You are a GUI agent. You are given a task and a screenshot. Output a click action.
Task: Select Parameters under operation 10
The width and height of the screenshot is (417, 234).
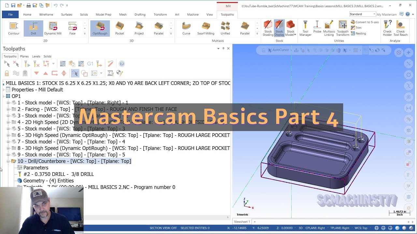point(36,168)
